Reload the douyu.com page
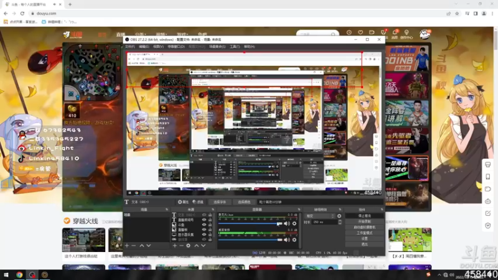Image resolution: width=498 pixels, height=280 pixels. click(22, 14)
